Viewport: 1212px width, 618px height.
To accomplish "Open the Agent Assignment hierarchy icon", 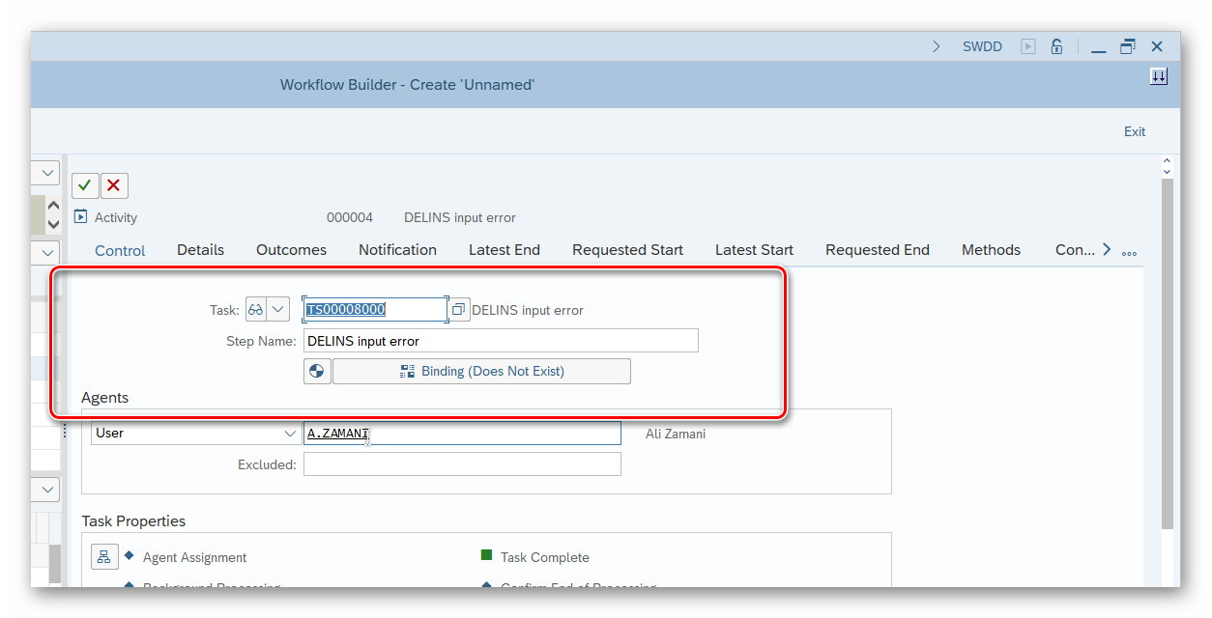I will pyautogui.click(x=104, y=557).
